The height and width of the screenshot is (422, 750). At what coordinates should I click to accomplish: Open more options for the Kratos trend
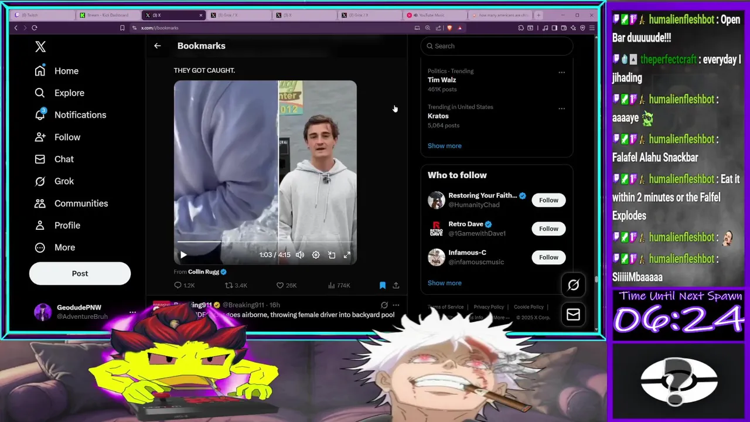561,108
